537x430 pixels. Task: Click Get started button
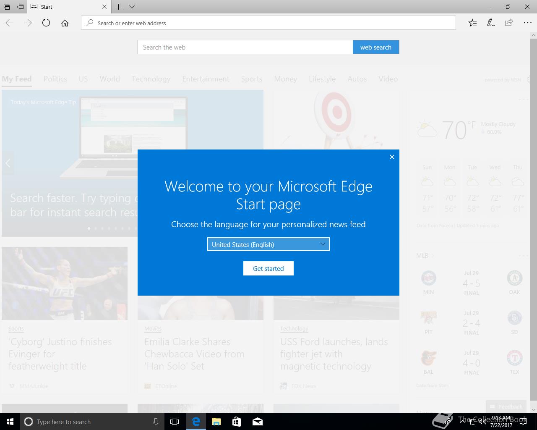[268, 268]
